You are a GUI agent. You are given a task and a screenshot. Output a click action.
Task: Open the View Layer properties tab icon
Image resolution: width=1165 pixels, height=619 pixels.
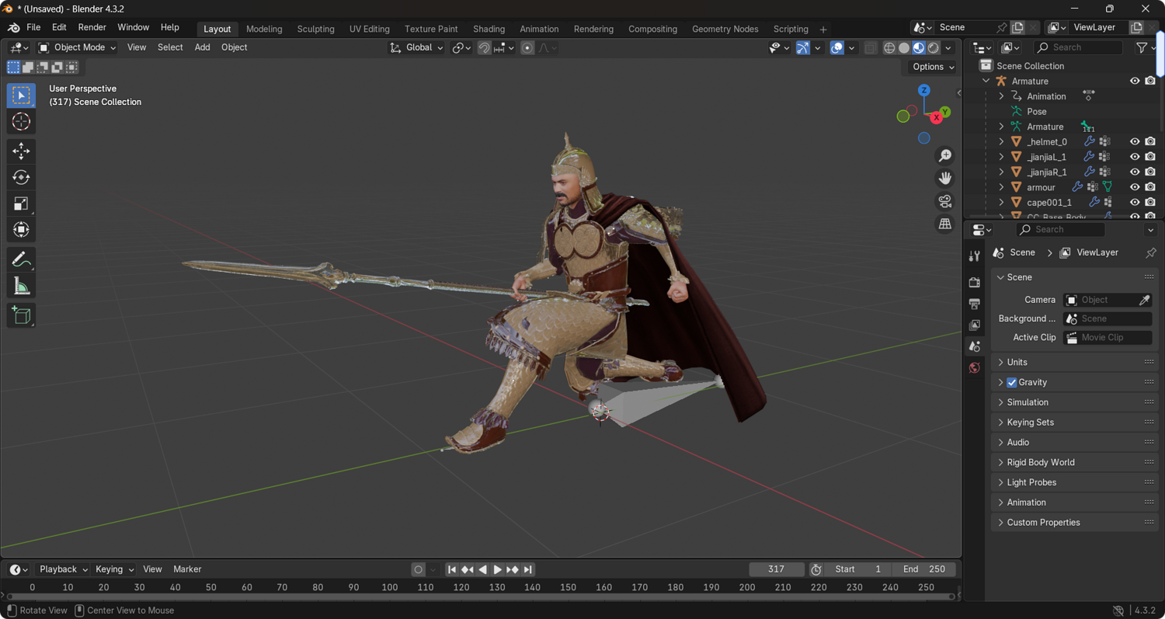pos(975,325)
